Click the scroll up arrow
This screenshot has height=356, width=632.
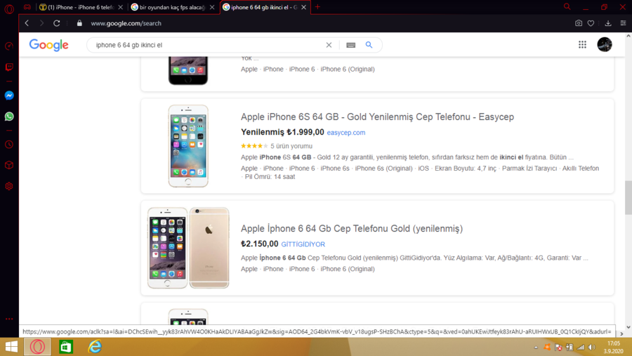tap(628, 36)
